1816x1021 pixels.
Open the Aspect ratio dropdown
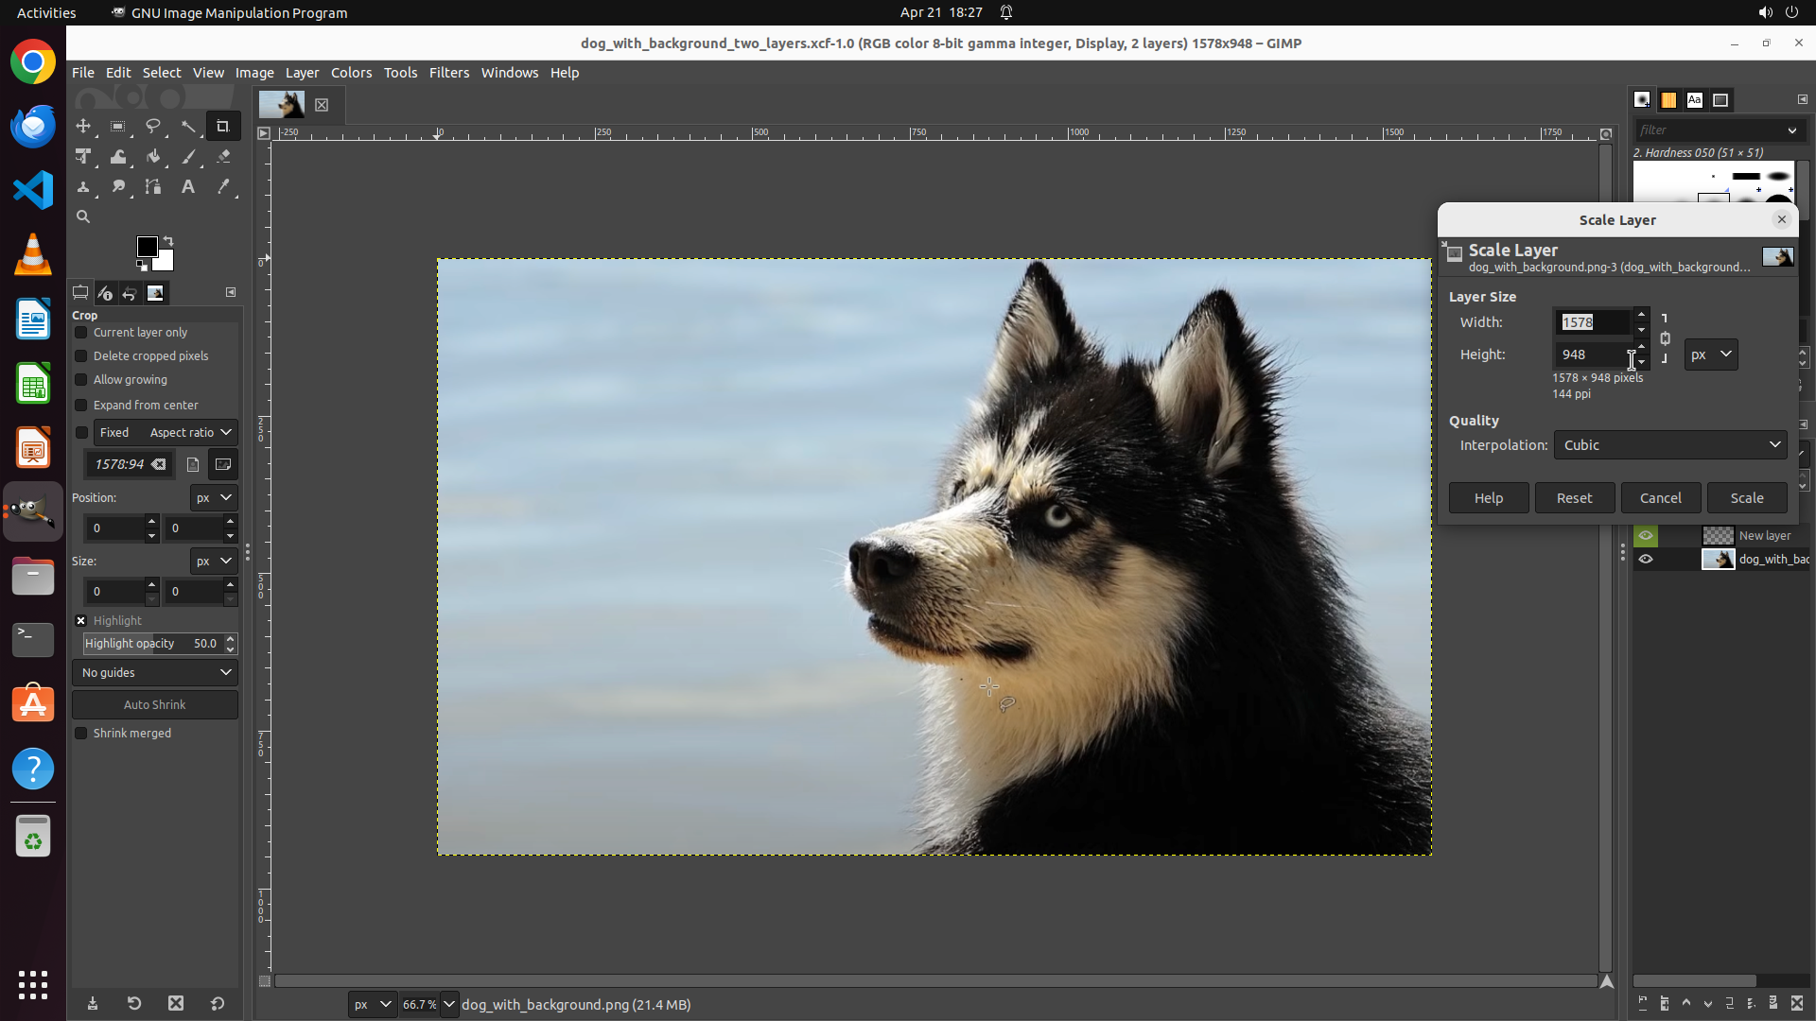(x=190, y=433)
